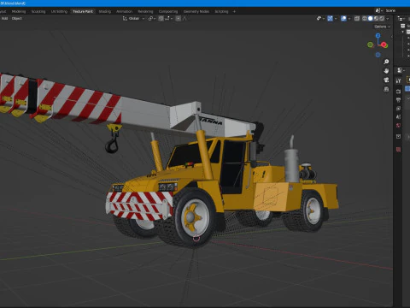Open the gizmo options dropdown arrow
410x308 pixels.
coord(336,19)
